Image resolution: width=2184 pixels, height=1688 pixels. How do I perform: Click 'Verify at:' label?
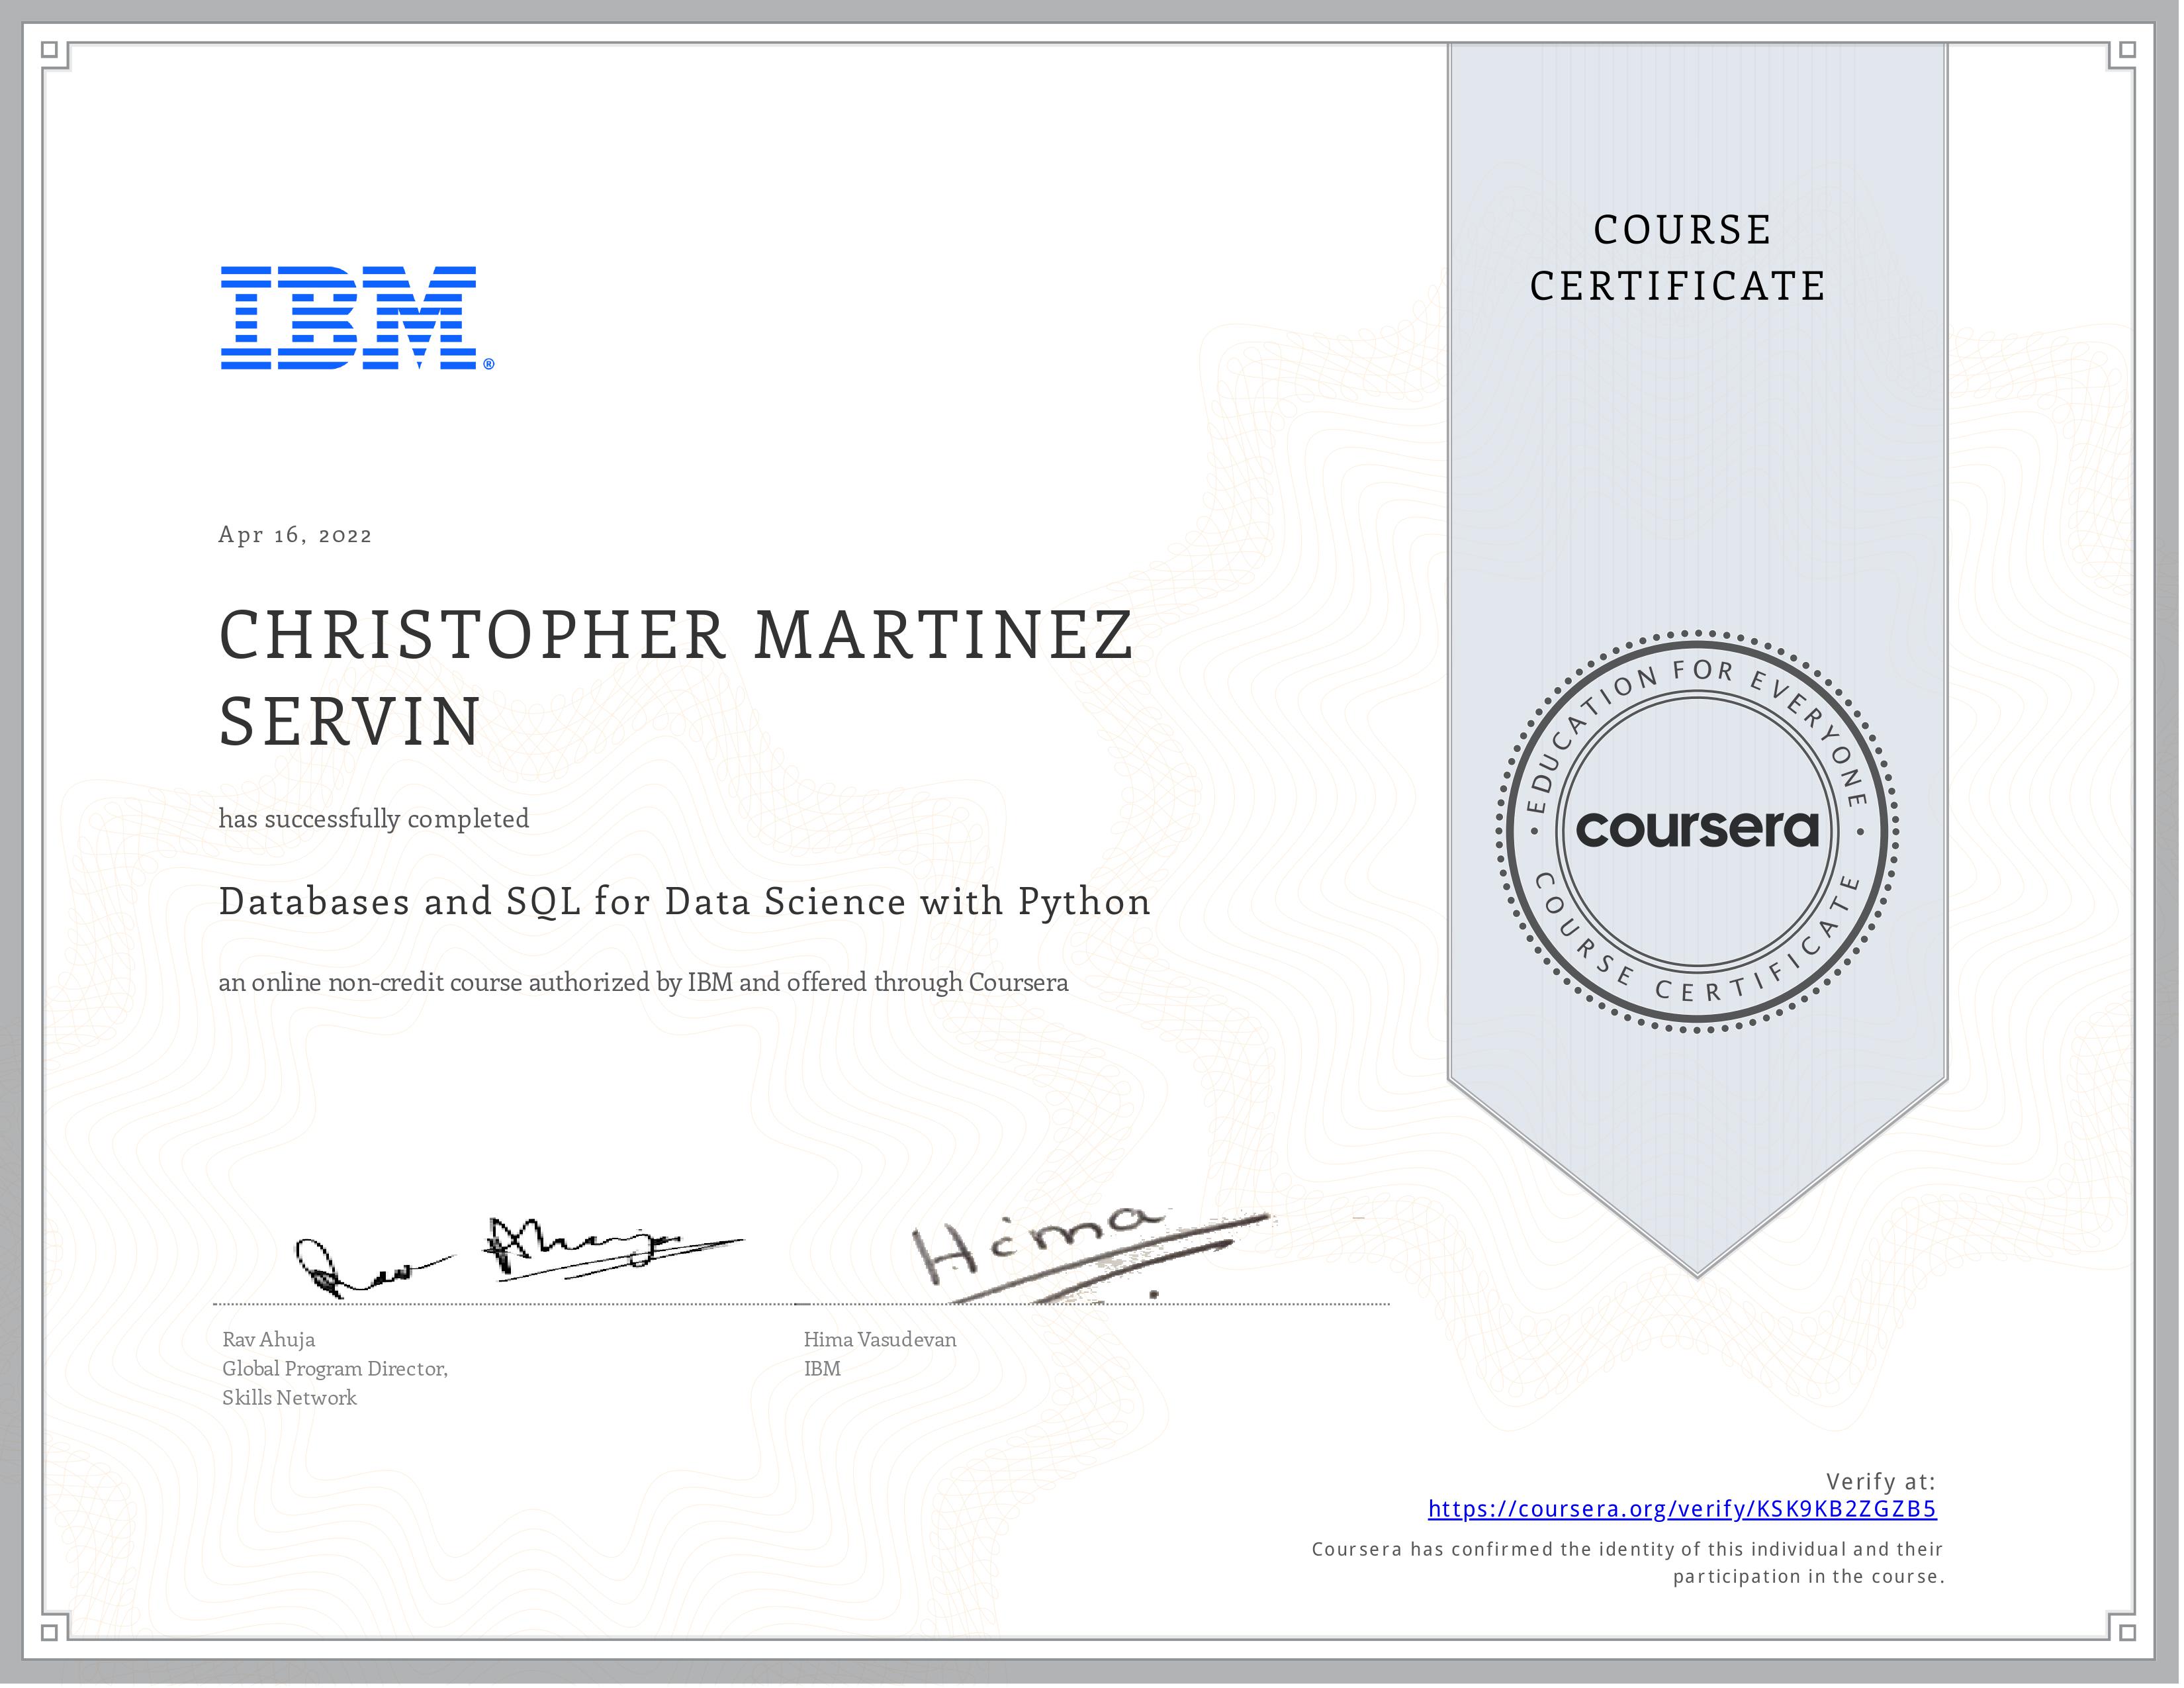tap(1881, 1482)
